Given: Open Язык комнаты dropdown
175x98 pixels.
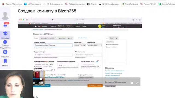Looking at the screenshot, I should pos(94,45).
